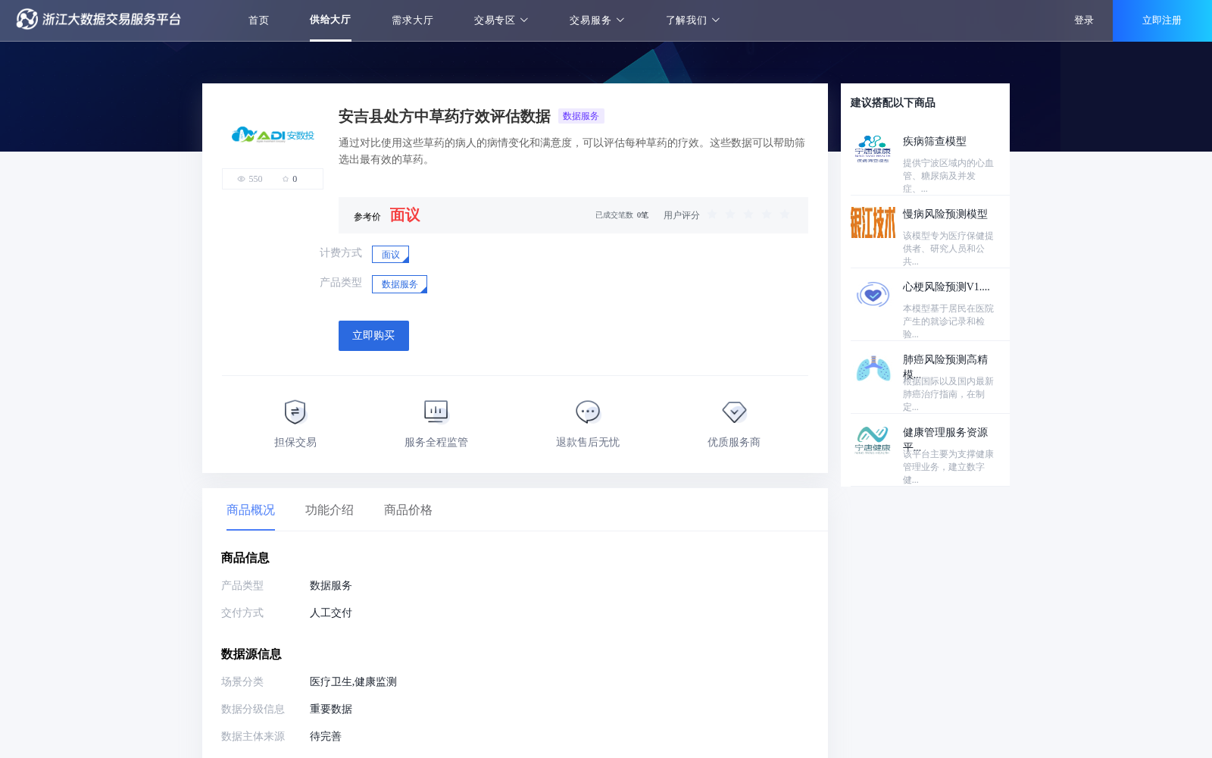Click the 登录 link

(x=1084, y=20)
